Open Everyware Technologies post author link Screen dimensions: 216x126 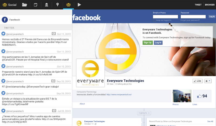(94, 121)
